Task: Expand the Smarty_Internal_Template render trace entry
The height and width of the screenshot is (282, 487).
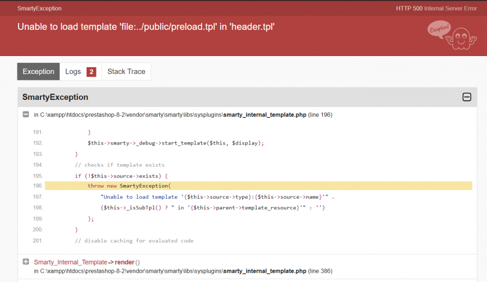Action: (x=26, y=262)
